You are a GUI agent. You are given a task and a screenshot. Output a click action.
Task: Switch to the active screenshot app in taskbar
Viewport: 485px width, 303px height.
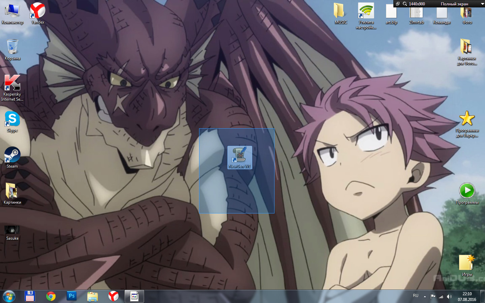134,296
